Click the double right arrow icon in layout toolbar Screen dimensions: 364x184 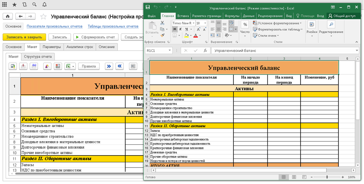[109, 66]
